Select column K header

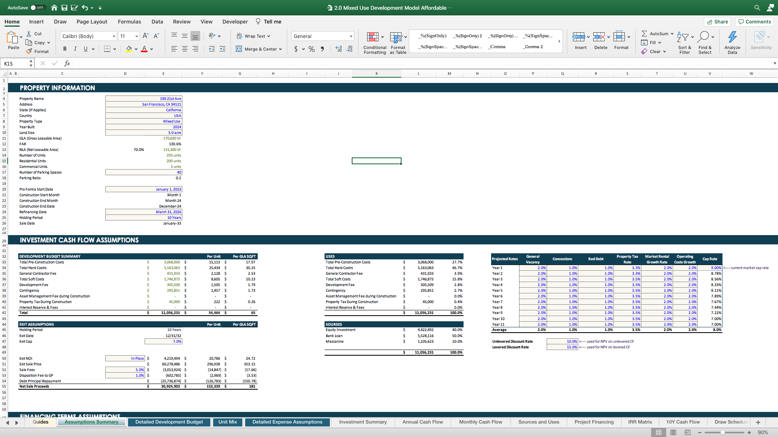point(376,74)
